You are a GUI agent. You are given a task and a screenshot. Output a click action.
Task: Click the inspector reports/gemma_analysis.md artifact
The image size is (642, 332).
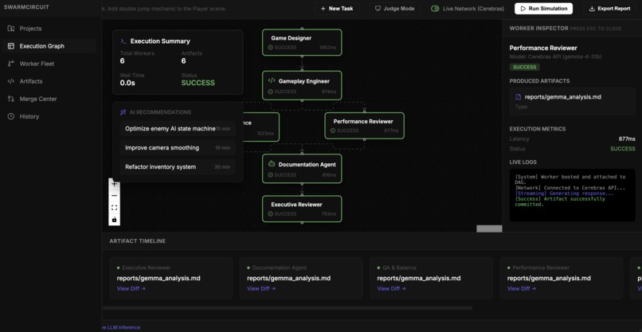(573, 101)
